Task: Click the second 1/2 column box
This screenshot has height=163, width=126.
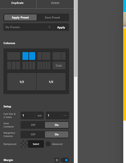Action: (51, 82)
